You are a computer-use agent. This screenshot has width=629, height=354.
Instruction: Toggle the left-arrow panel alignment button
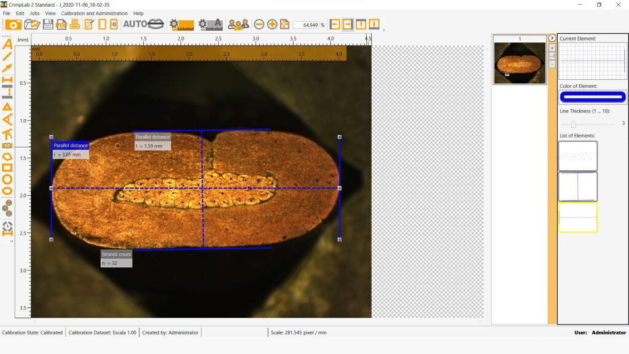335,25
